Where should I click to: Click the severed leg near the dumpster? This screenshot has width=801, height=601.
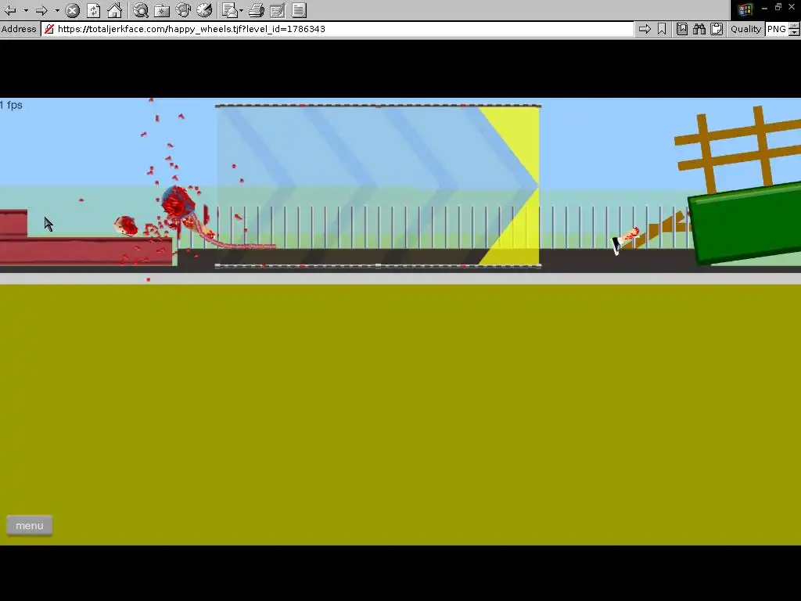(x=625, y=240)
